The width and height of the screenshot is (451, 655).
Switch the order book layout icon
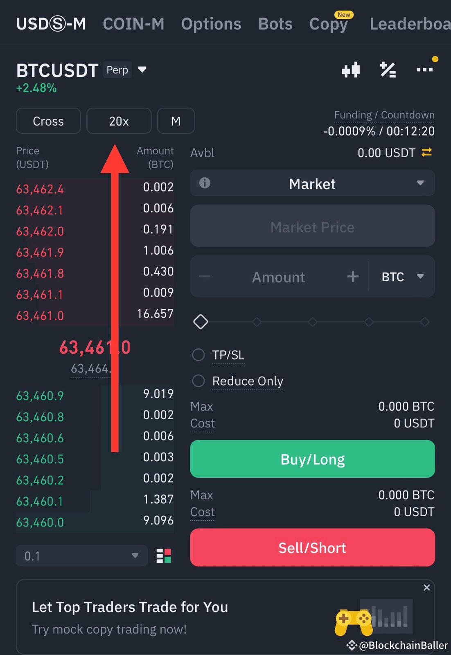(164, 556)
